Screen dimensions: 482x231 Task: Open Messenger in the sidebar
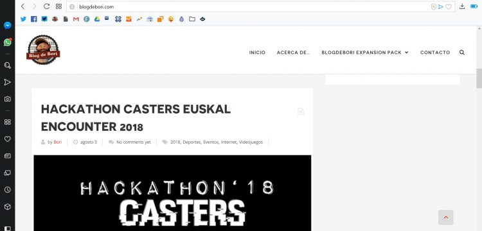[7, 26]
